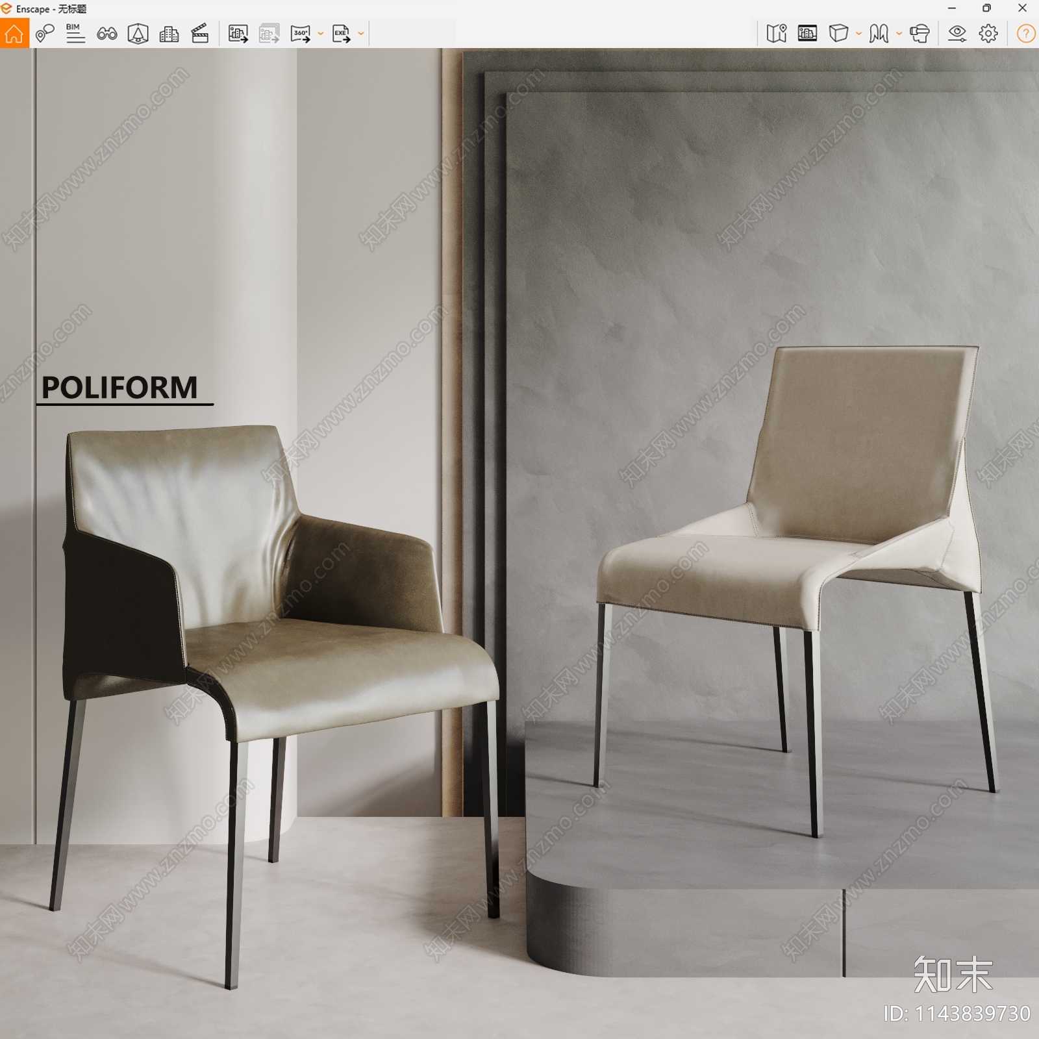Screen dimensions: 1039x1039
Task: Click the Enscape logo in title bar
Action: (x=6, y=8)
